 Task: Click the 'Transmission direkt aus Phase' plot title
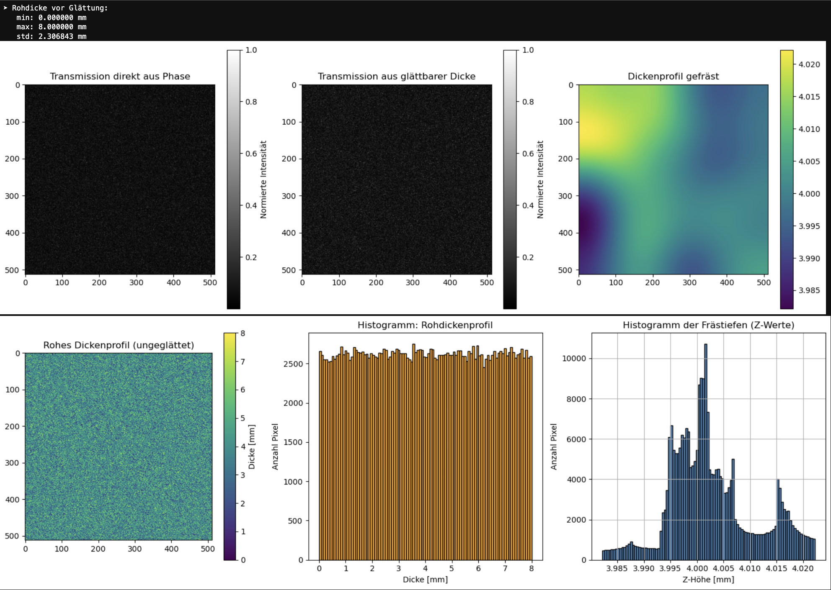[x=120, y=76]
